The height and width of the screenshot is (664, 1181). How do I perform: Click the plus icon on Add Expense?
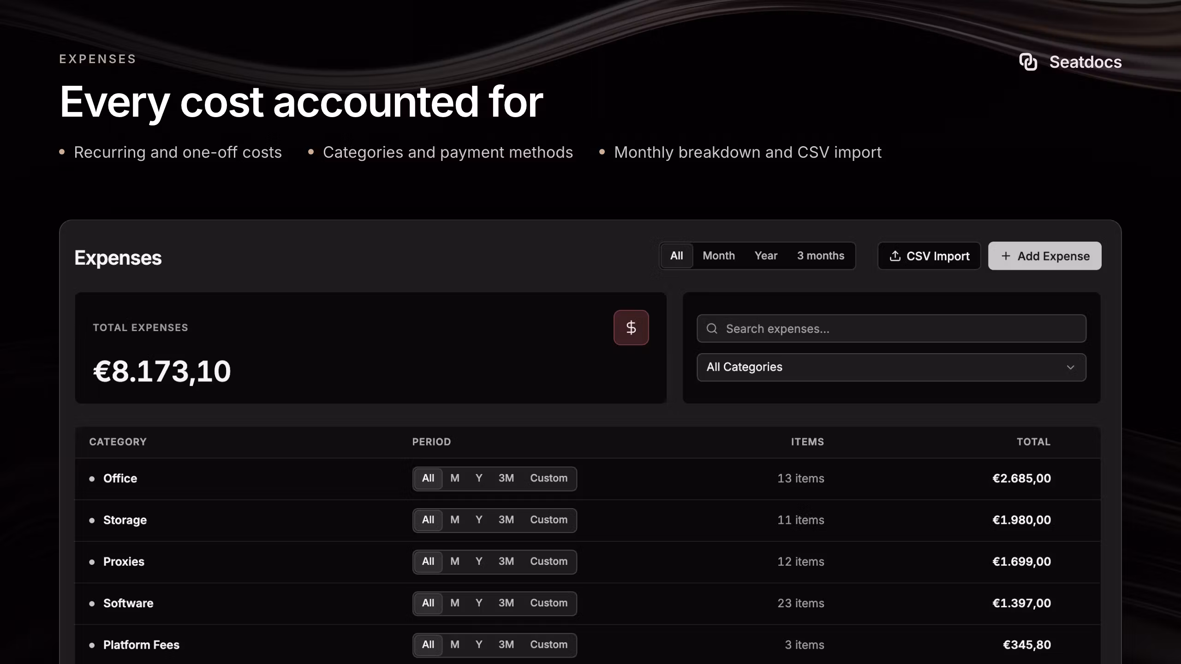point(1006,256)
